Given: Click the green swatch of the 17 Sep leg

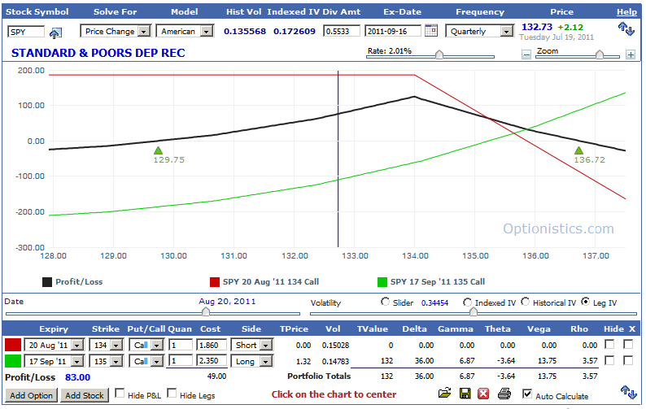Looking at the screenshot, I should click(x=13, y=361).
